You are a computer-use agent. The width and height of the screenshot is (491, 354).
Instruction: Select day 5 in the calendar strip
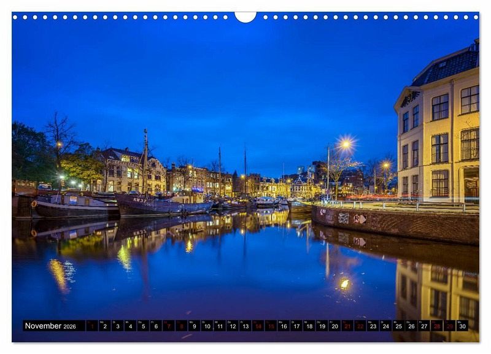click(143, 326)
